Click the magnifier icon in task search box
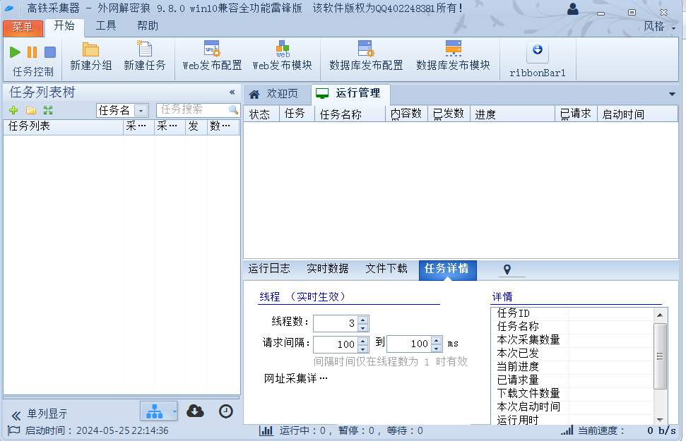This screenshot has height=441, width=686. pos(233,109)
